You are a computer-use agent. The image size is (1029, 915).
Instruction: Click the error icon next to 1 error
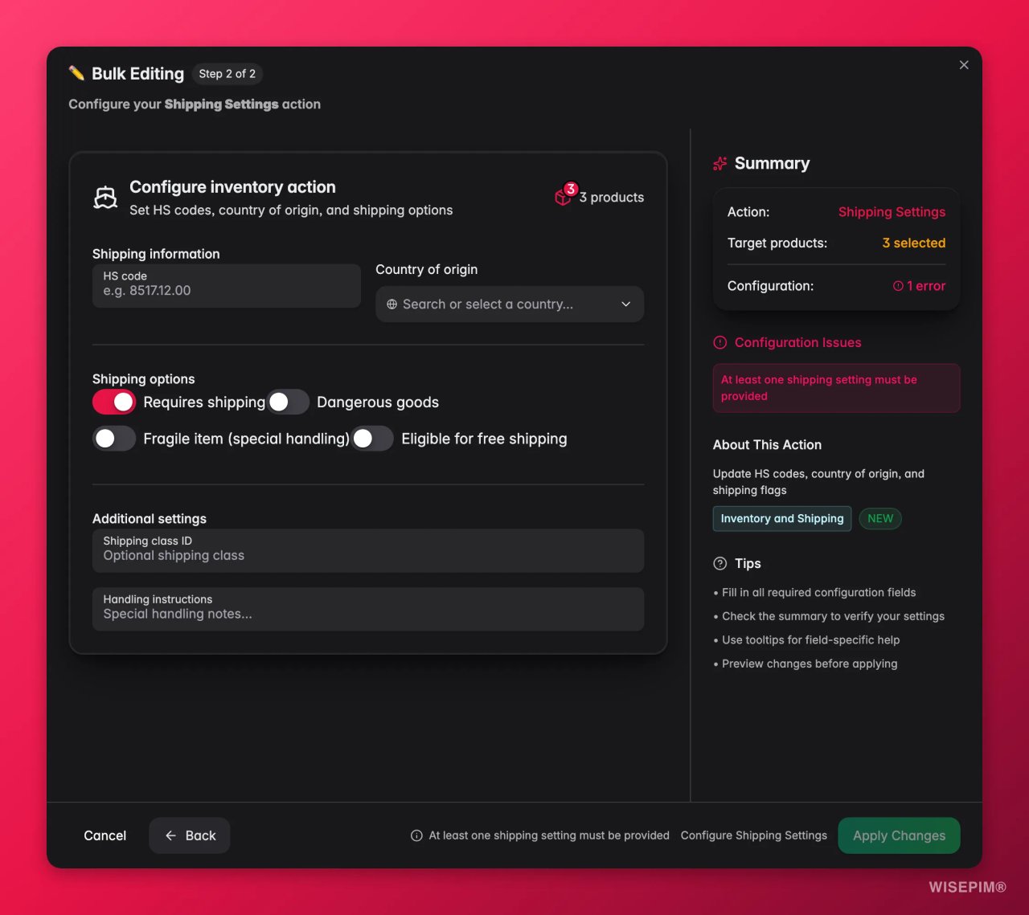click(898, 286)
